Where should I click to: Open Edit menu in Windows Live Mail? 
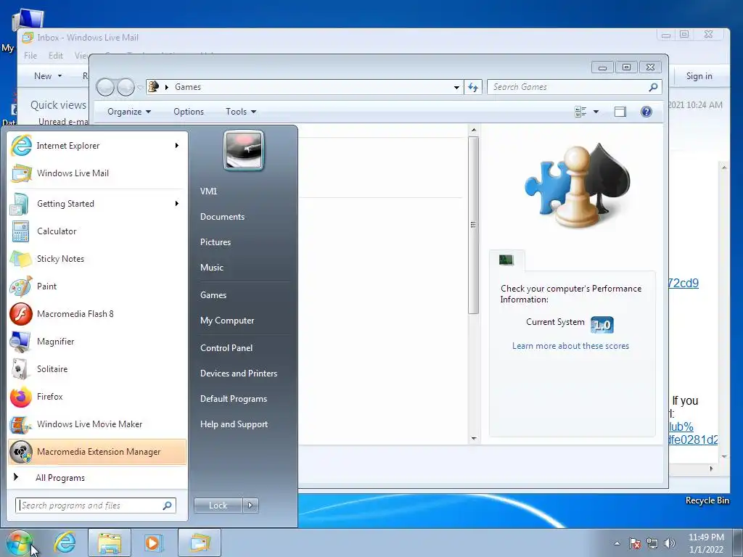pyautogui.click(x=55, y=55)
